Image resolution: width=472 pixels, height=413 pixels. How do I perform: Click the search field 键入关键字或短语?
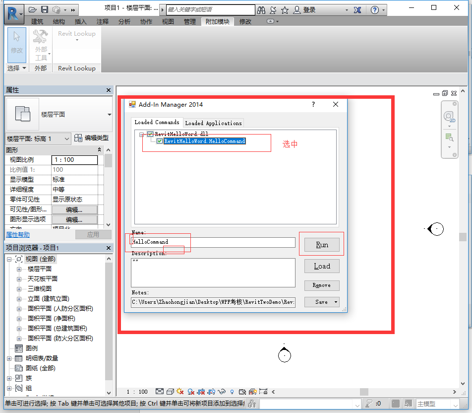pos(210,9)
